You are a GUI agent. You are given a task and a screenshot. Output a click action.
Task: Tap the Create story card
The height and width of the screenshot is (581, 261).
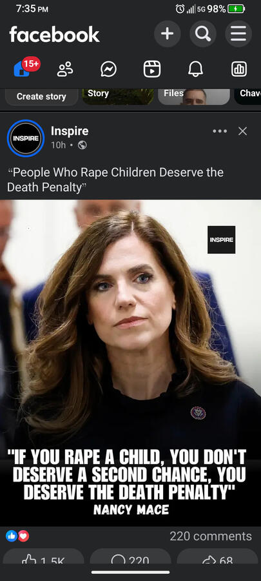[41, 97]
